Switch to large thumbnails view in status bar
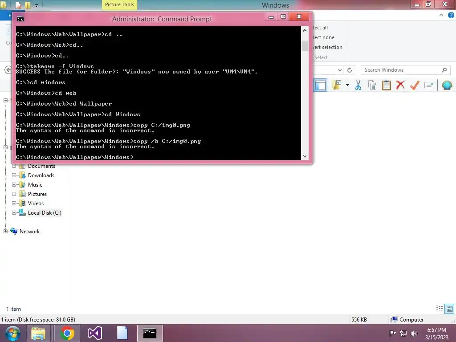This screenshot has height=342, width=456. tap(449, 309)
